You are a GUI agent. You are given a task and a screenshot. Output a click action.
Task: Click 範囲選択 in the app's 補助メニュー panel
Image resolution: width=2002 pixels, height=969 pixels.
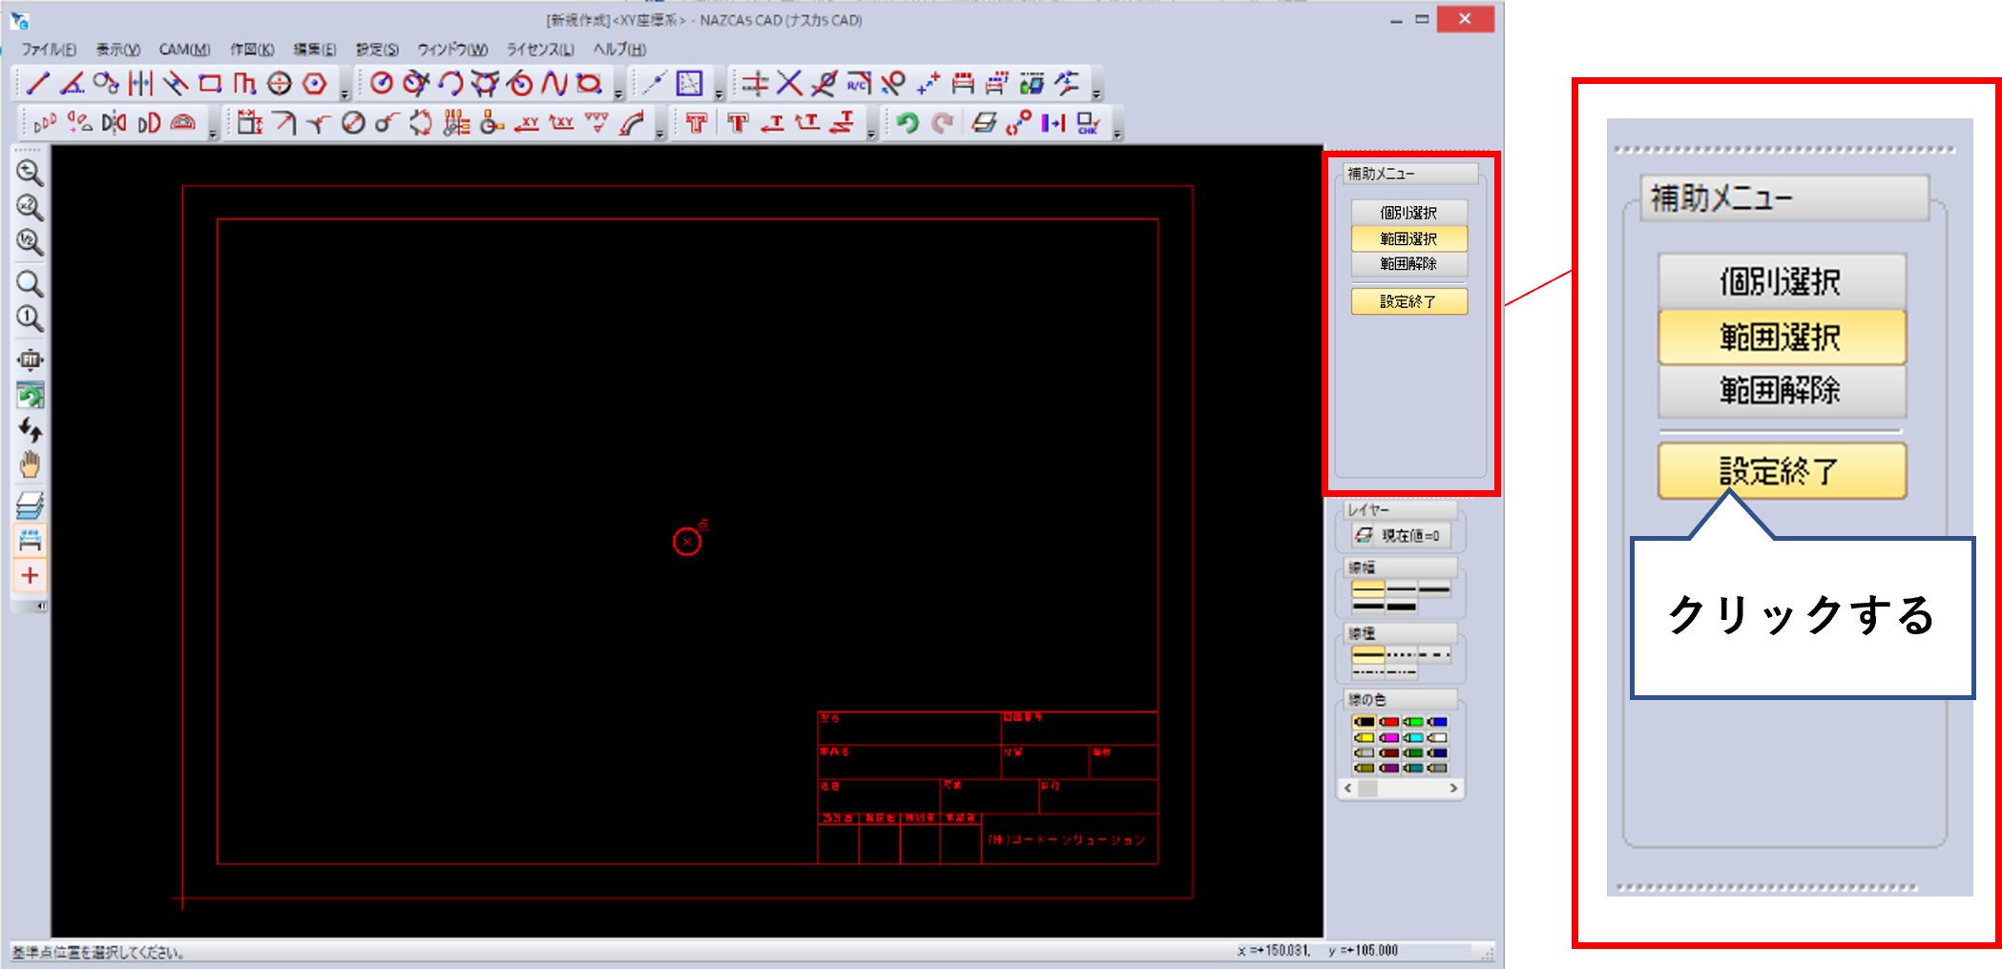click(x=1409, y=238)
